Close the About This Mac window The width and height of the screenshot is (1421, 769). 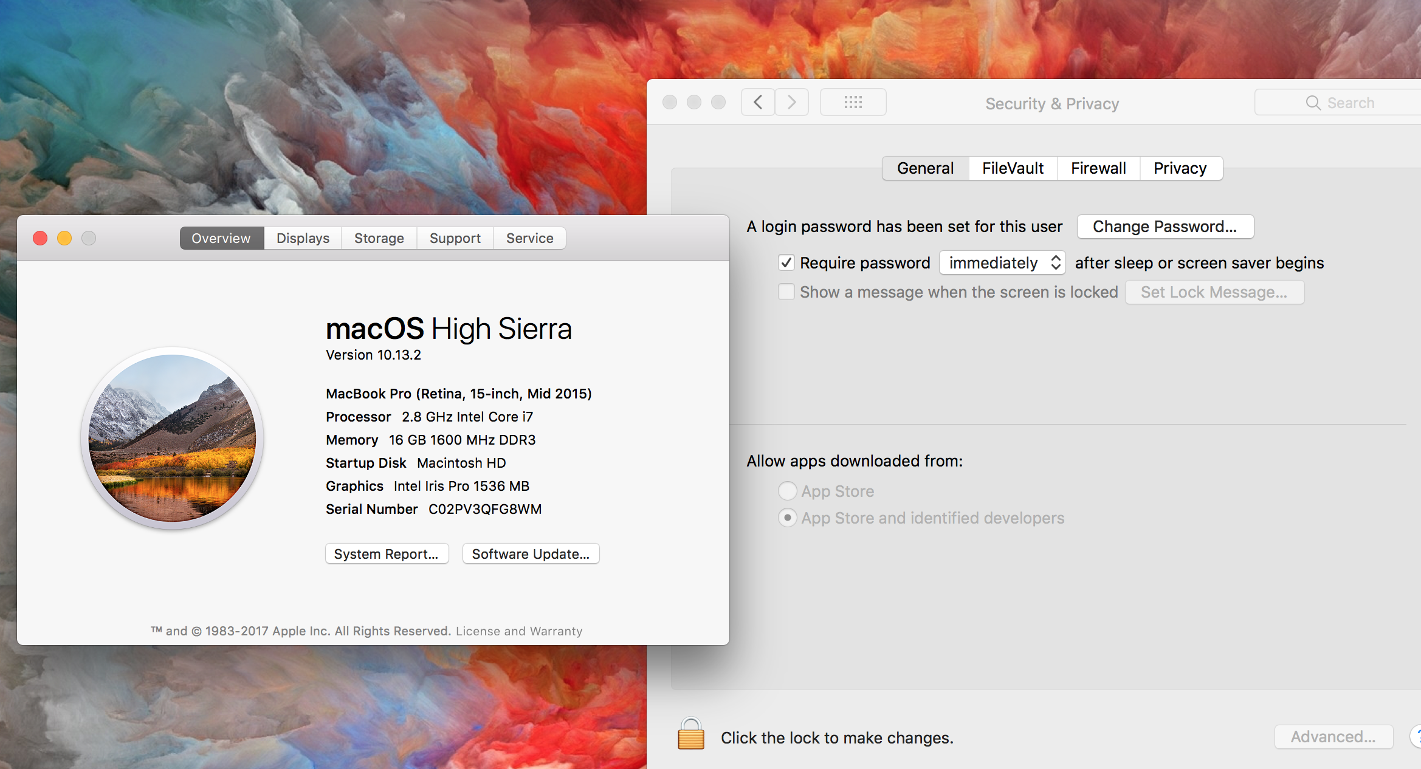[40, 238]
